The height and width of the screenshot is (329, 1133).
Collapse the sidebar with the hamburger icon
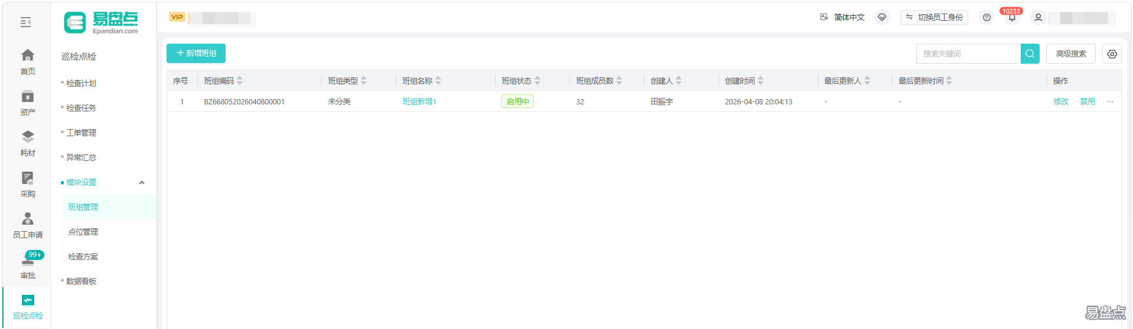point(25,22)
